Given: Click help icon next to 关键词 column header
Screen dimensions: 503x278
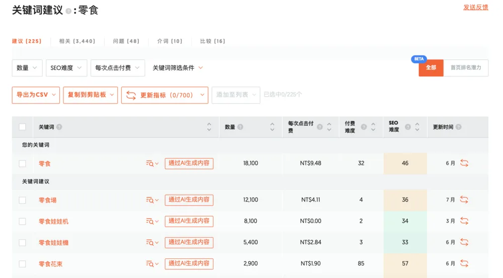Looking at the screenshot, I should coord(59,127).
